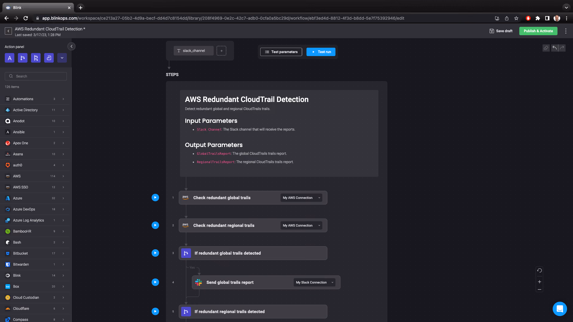Zoom out on the canvas
573x322 pixels.
(x=539, y=290)
